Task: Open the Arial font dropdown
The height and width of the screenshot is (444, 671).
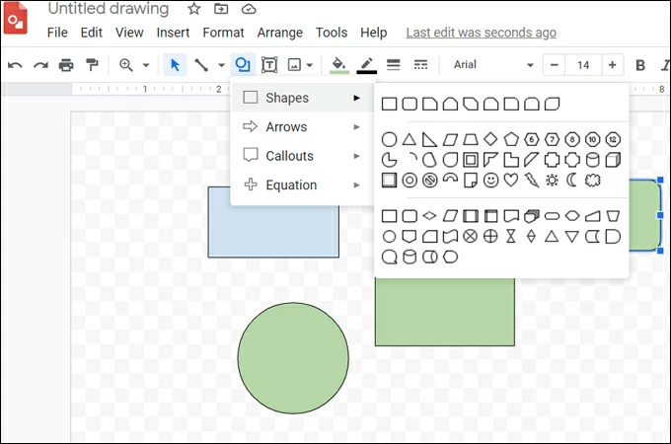Action: pyautogui.click(x=493, y=65)
